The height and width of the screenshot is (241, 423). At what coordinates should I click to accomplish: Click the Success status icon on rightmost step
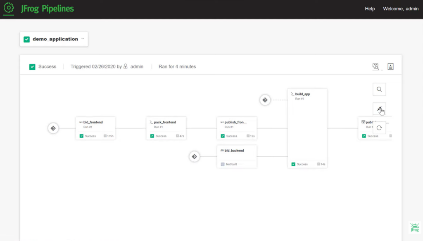tap(364, 136)
